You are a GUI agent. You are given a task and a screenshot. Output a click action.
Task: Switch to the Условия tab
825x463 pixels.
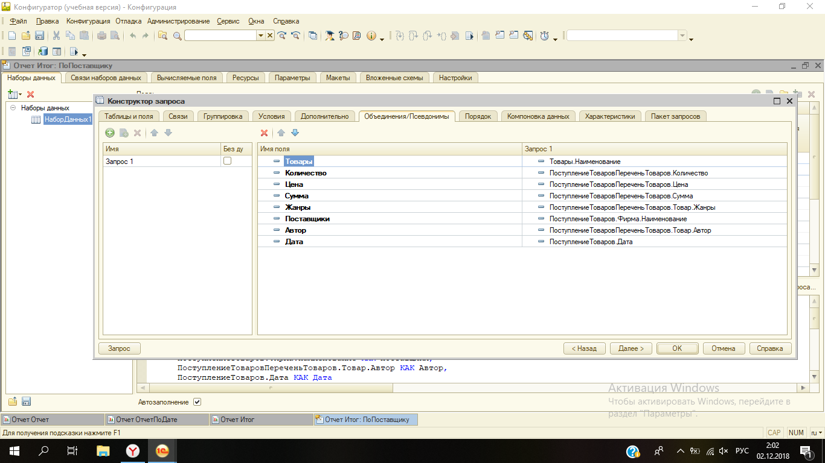pyautogui.click(x=272, y=116)
